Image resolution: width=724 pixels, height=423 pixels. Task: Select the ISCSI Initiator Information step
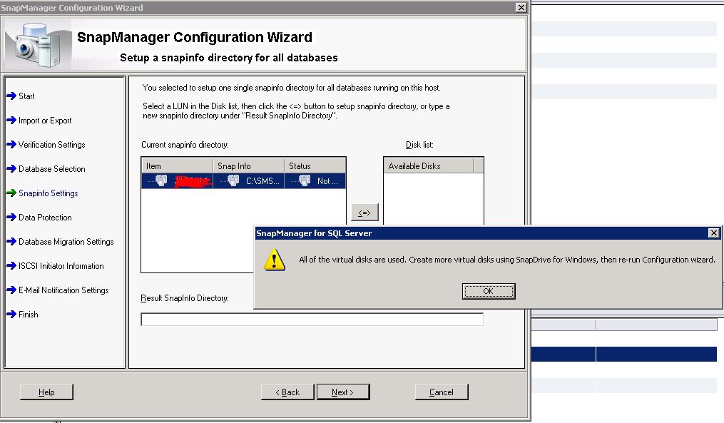pyautogui.click(x=61, y=266)
